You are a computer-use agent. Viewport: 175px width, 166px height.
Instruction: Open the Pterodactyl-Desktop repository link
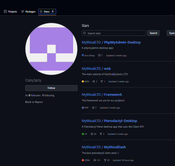click(120, 121)
